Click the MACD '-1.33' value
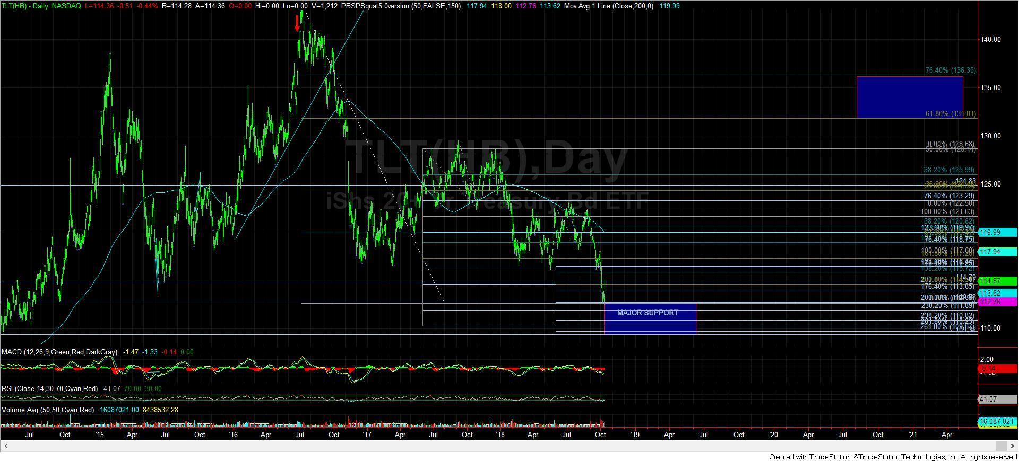 tap(151, 352)
